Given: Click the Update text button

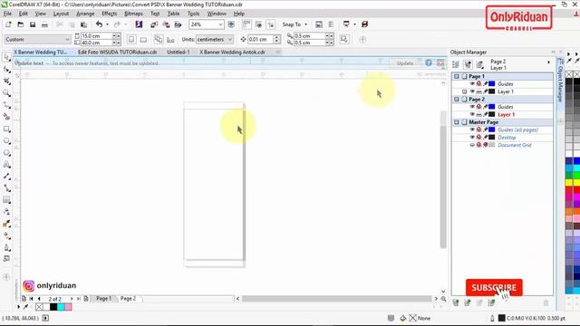Looking at the screenshot, I should tap(405, 63).
